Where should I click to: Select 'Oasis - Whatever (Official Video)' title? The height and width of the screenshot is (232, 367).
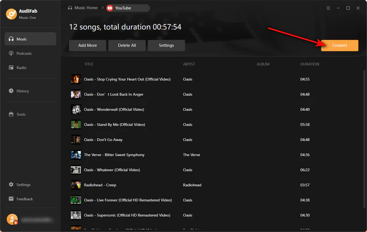pyautogui.click(x=112, y=170)
